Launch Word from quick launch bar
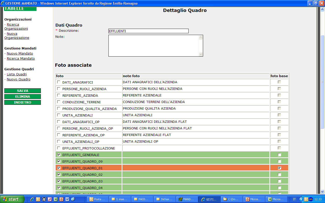Viewport: 325px width, 203px height. pyautogui.click(x=67, y=199)
